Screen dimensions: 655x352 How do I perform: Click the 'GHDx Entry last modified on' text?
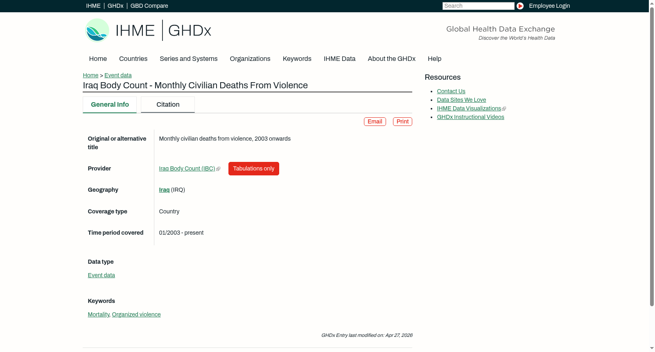(x=367, y=335)
